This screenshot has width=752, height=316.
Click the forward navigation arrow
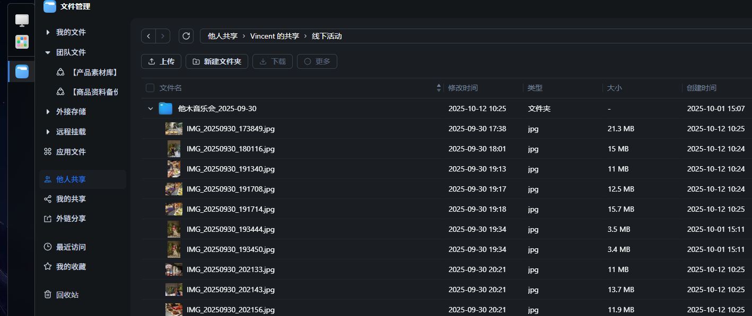162,36
